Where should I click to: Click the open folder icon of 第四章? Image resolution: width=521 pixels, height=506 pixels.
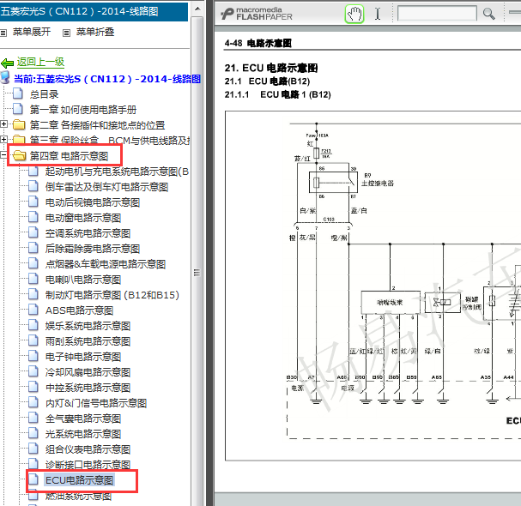20,155
